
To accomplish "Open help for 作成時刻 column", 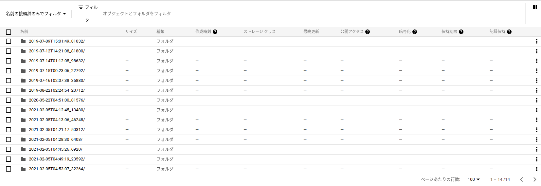I will click(215, 32).
